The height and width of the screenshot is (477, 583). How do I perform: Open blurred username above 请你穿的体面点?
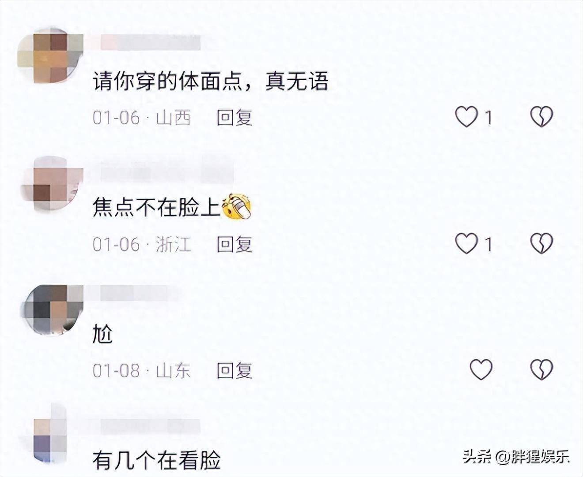pyautogui.click(x=150, y=42)
